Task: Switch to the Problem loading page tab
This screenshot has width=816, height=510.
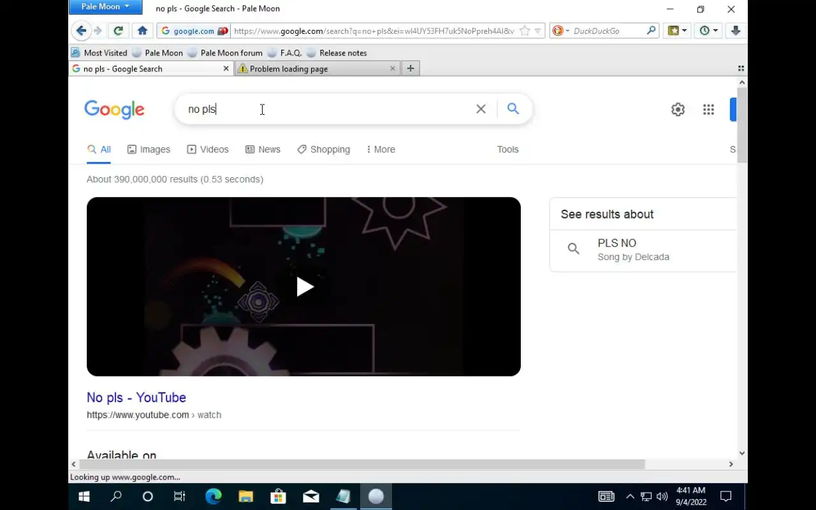Action: point(317,68)
